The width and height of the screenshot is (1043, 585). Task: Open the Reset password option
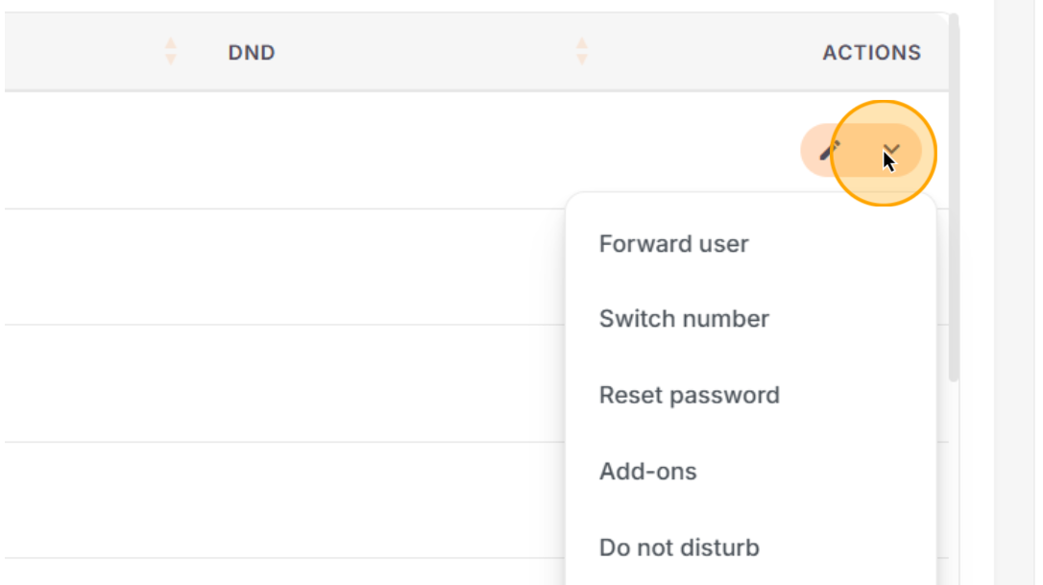tap(690, 396)
